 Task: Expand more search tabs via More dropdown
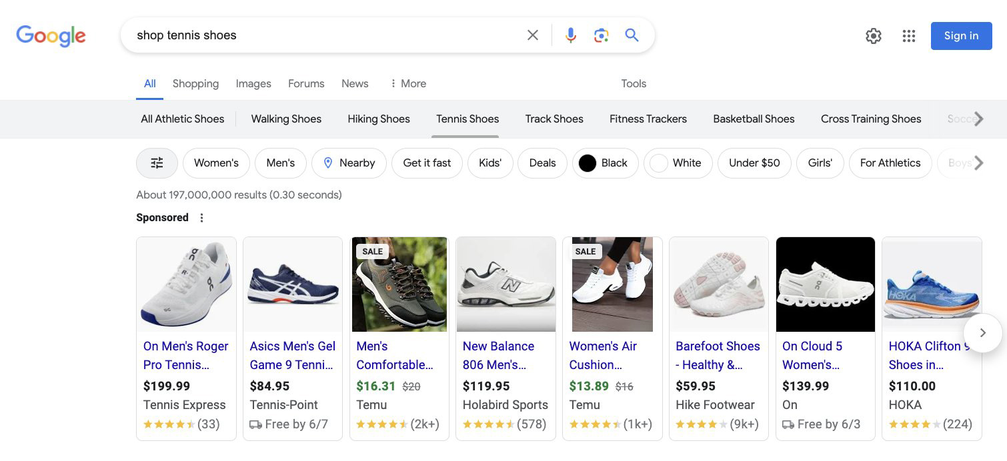408,83
